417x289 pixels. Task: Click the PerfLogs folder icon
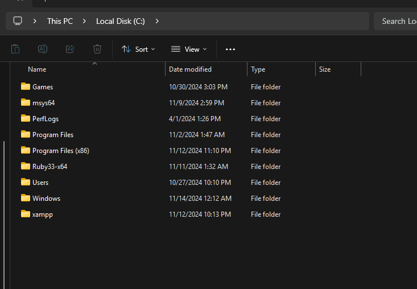(x=26, y=118)
